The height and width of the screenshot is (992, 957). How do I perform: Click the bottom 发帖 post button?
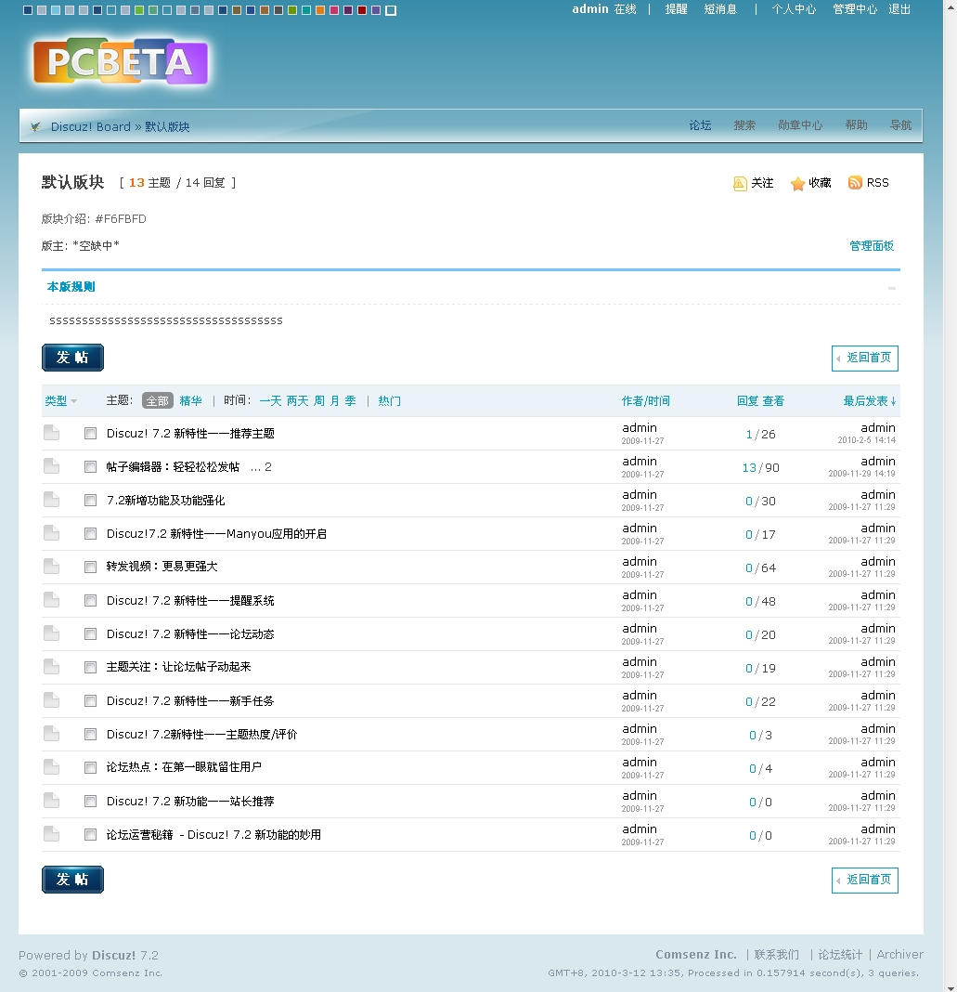tap(72, 880)
